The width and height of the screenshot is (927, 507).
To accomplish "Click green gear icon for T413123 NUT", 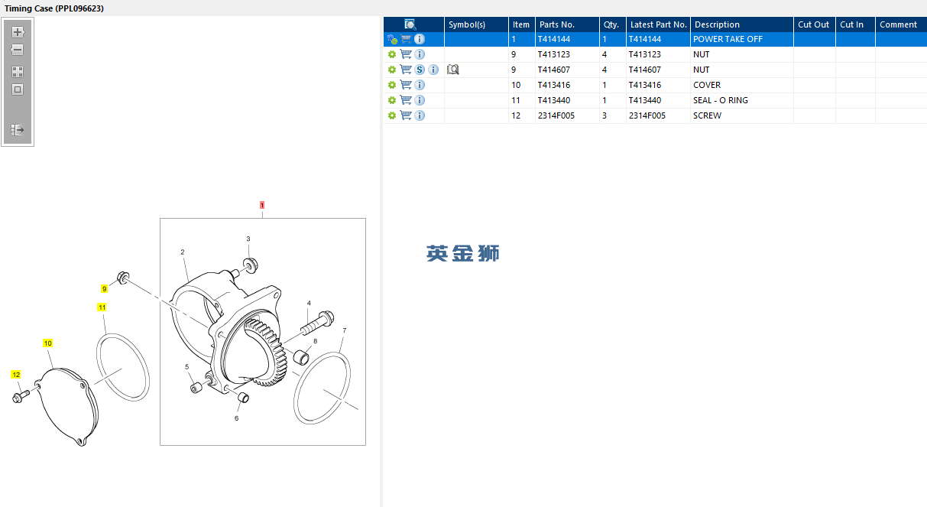I will point(392,54).
